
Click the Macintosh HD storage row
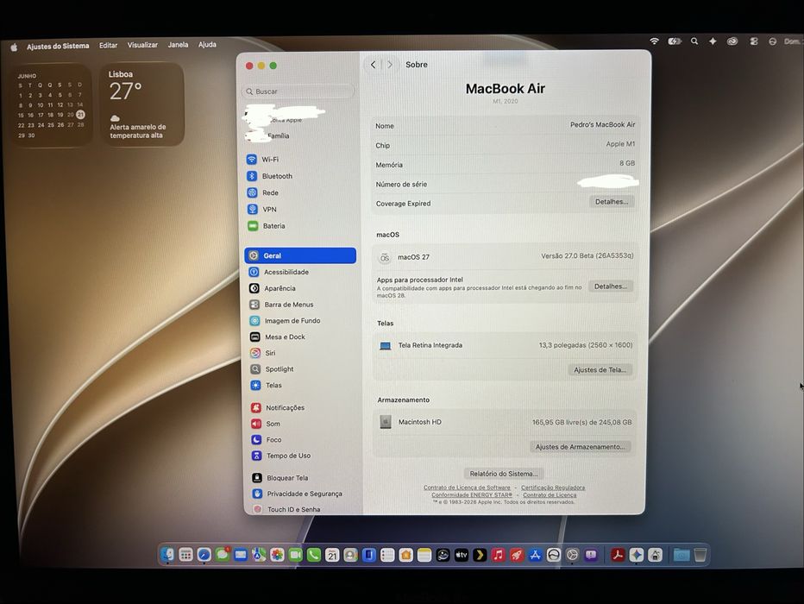pyautogui.click(x=505, y=422)
